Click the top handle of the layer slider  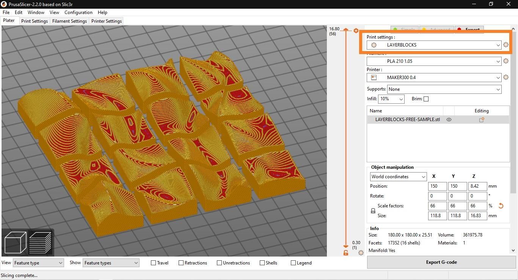click(345, 30)
